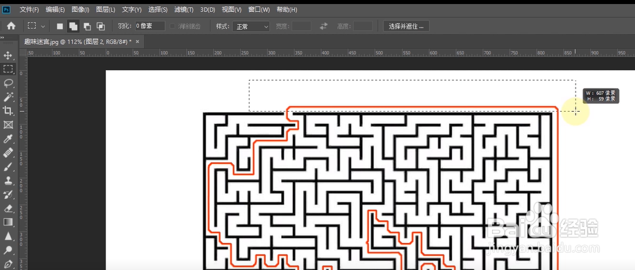Open the 视图(V) menu
635x270 pixels.
(232, 10)
